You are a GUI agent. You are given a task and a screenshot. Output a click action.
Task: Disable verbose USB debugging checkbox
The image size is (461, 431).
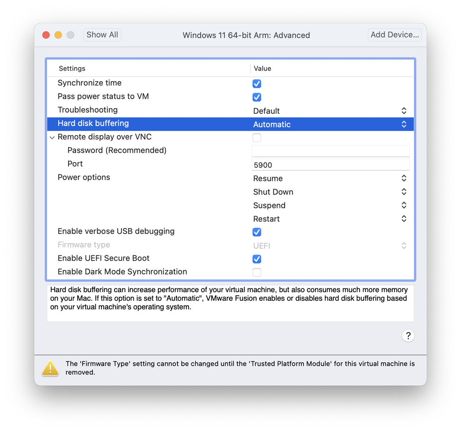[x=257, y=232]
